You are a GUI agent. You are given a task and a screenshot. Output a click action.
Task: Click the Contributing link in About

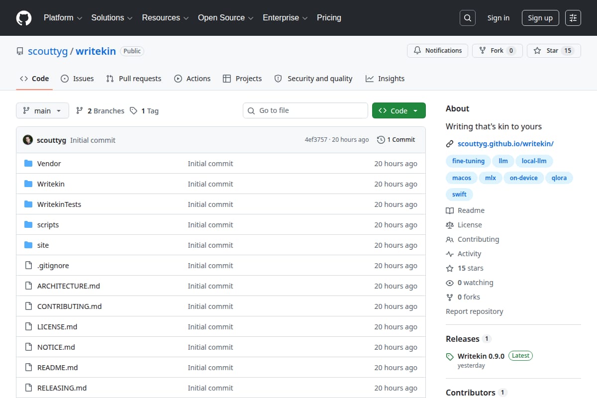click(x=478, y=239)
